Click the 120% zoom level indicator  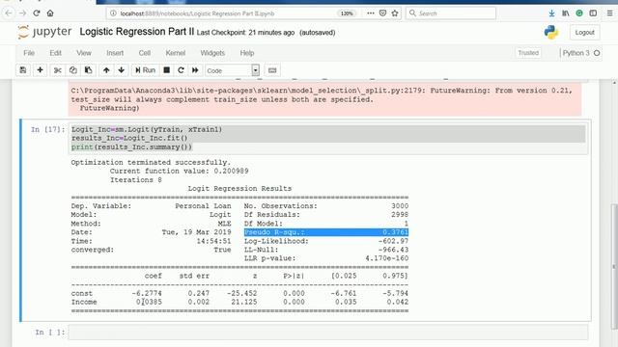click(347, 13)
